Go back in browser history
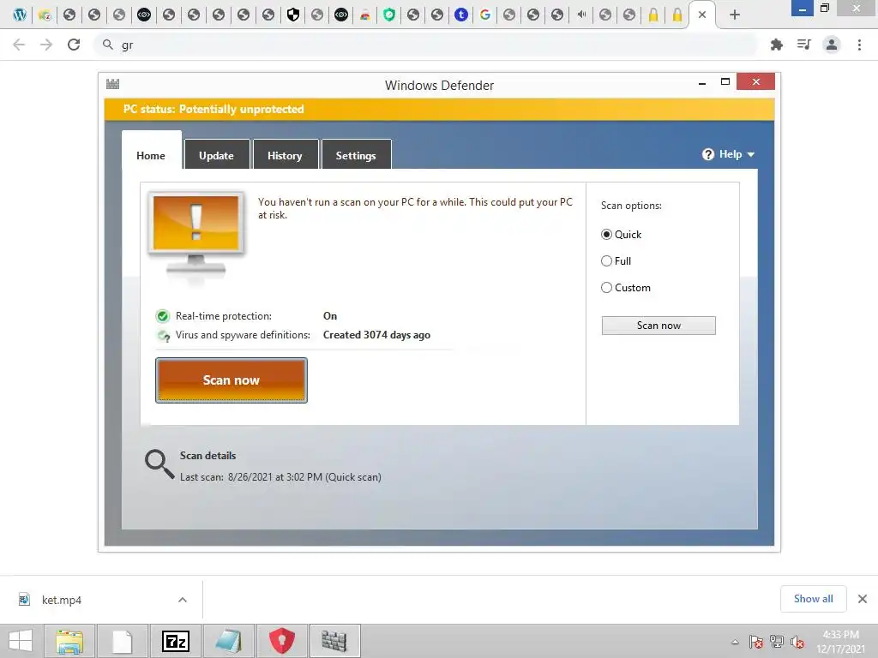Screen dimensions: 878x658 tap(19, 45)
